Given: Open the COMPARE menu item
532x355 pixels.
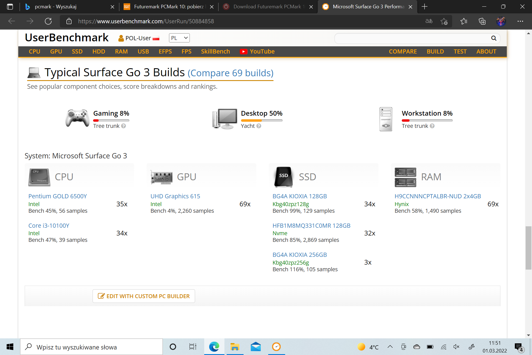Looking at the screenshot, I should pyautogui.click(x=403, y=52).
